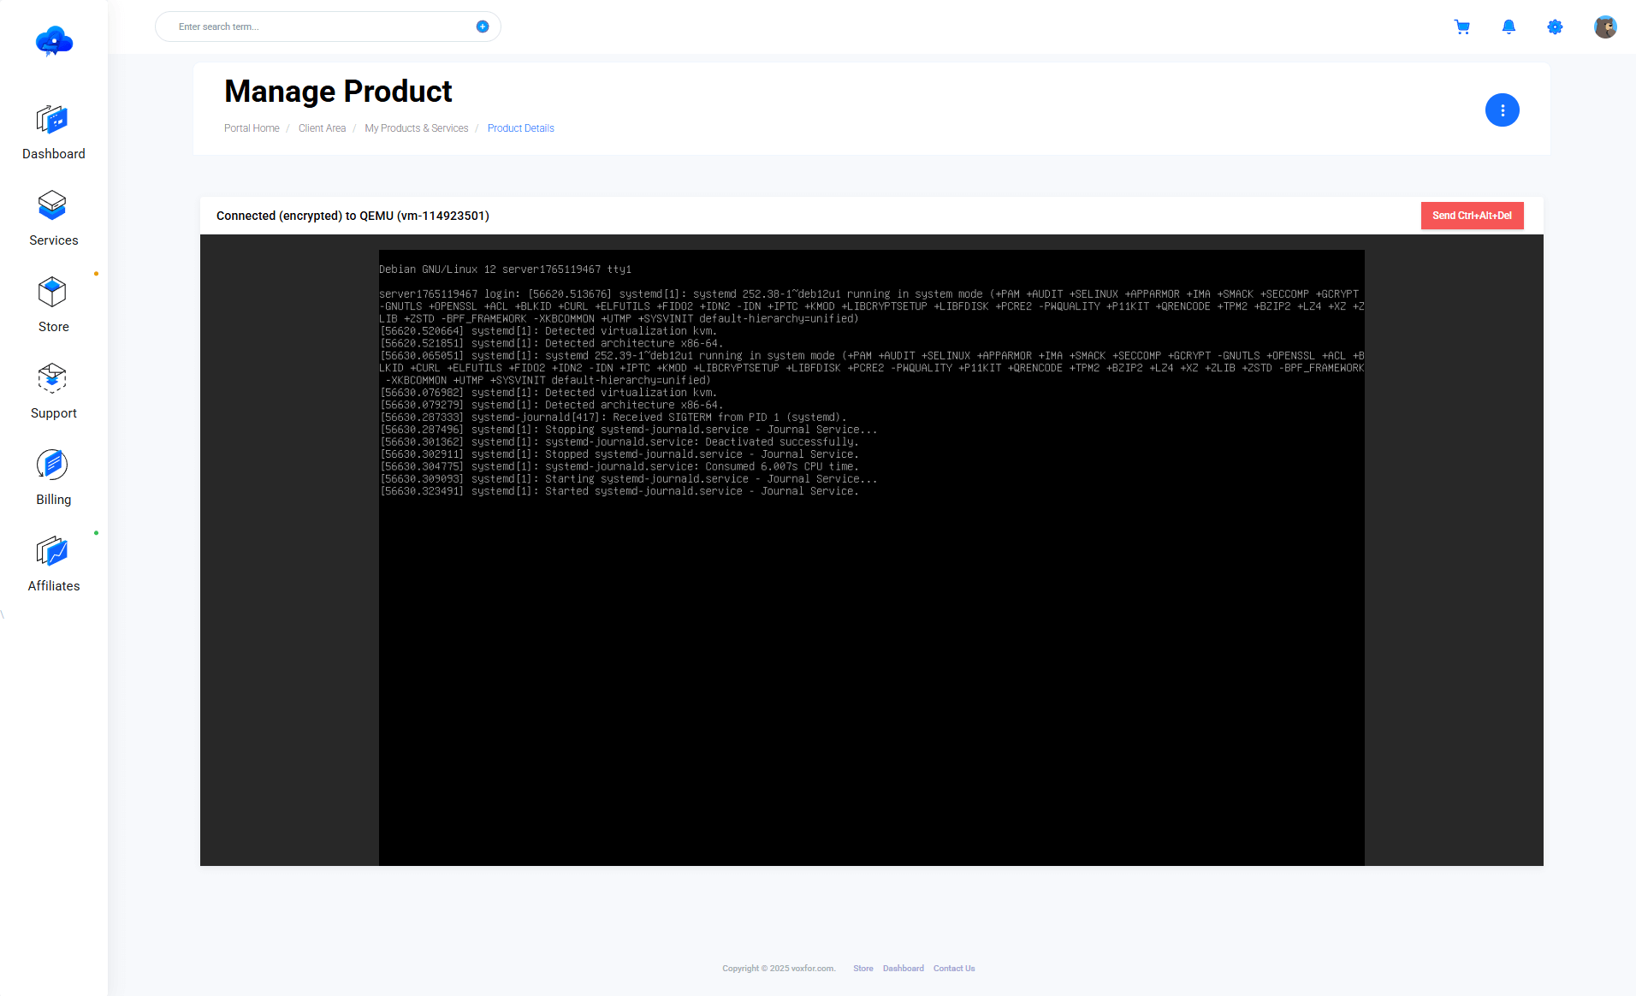
Task: Navigate to Portal Home breadcrumb
Action: [251, 127]
